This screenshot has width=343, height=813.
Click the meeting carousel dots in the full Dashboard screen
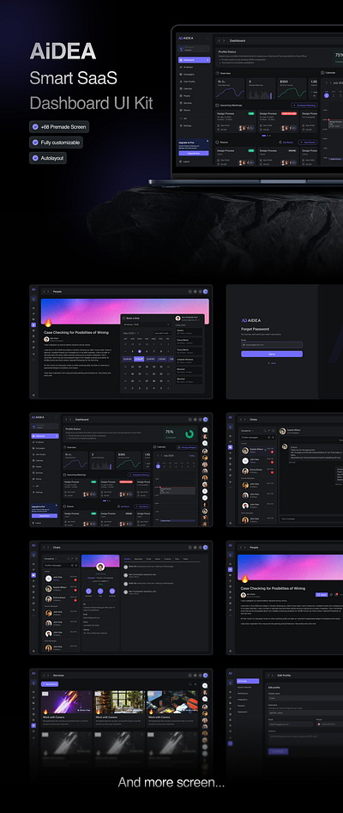click(106, 501)
